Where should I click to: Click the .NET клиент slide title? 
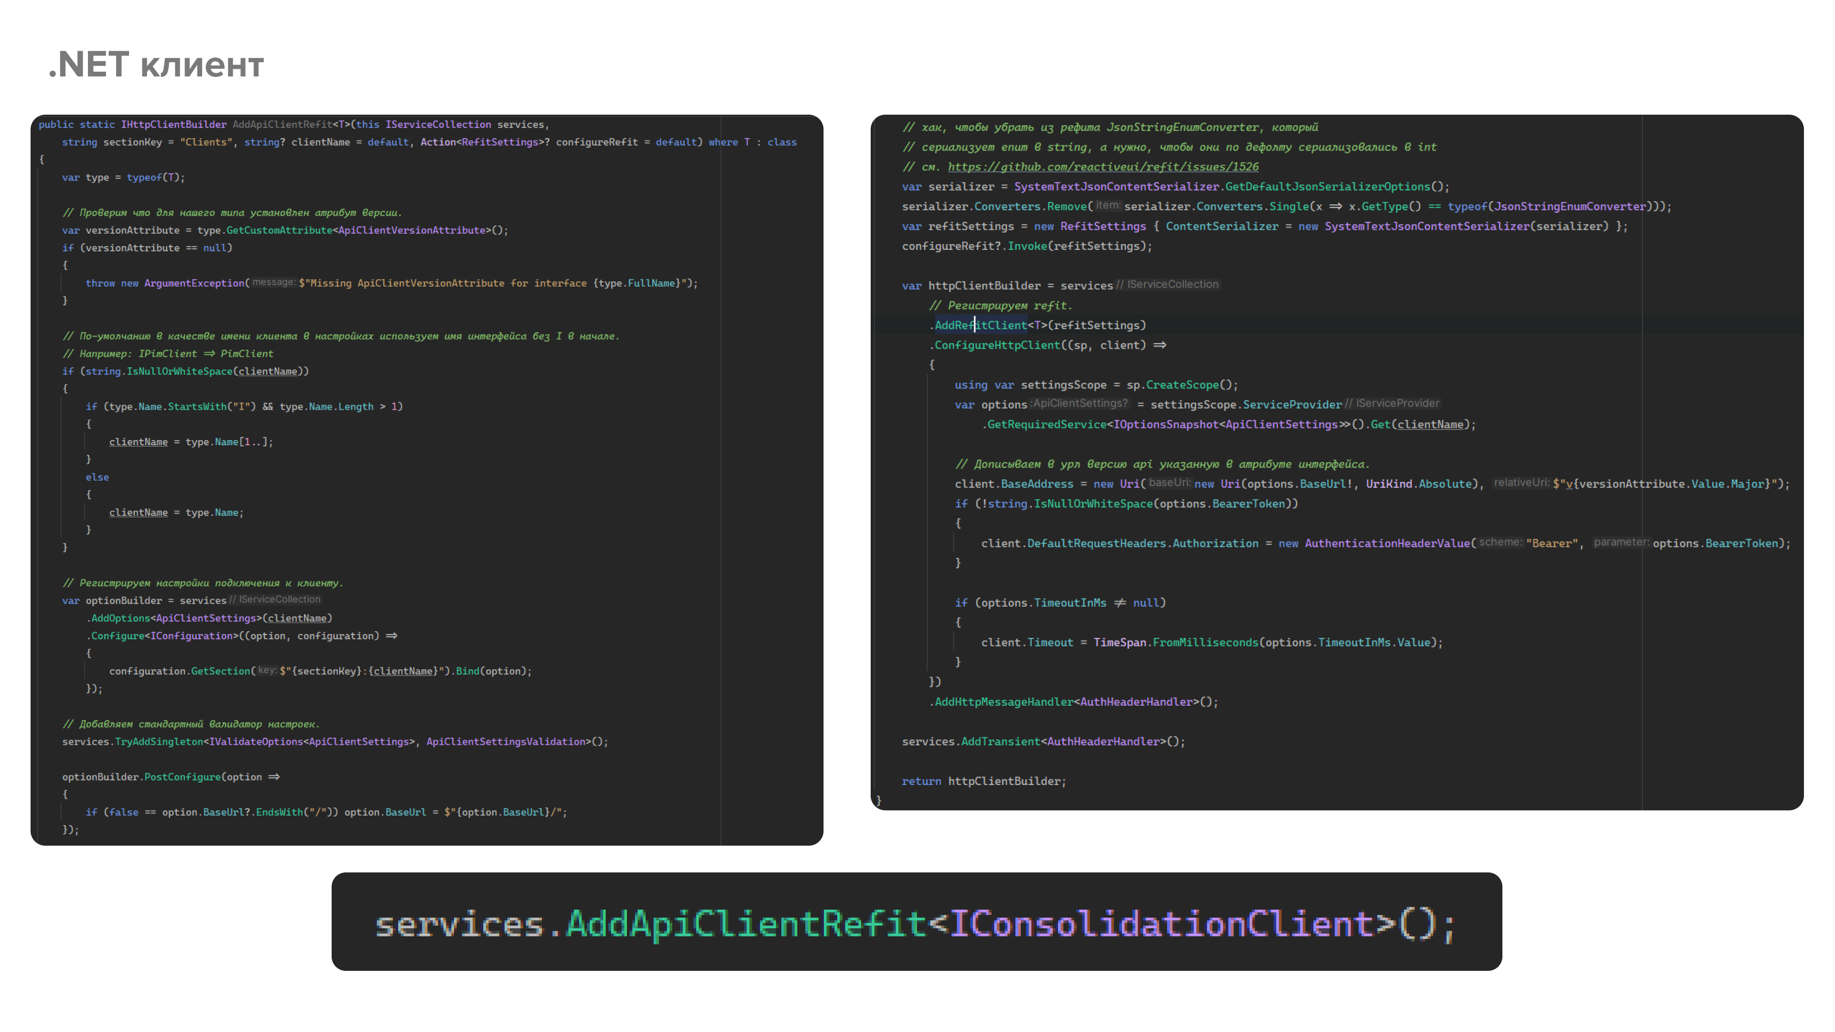point(156,65)
